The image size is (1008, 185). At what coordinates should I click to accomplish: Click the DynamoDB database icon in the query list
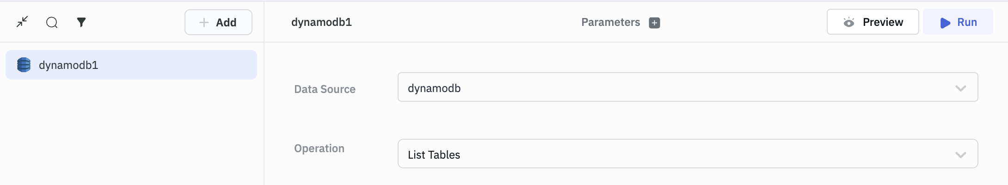click(24, 65)
